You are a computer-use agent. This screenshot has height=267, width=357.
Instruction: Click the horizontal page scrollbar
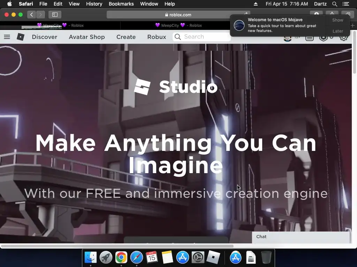tap(117, 246)
